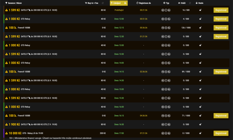Sort the list by Hráči arrows icon

pyautogui.click(x=190, y=3)
